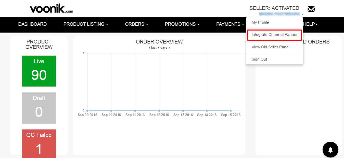
Task: Click the ORDER OVERVIEW heading
Action: (159, 42)
